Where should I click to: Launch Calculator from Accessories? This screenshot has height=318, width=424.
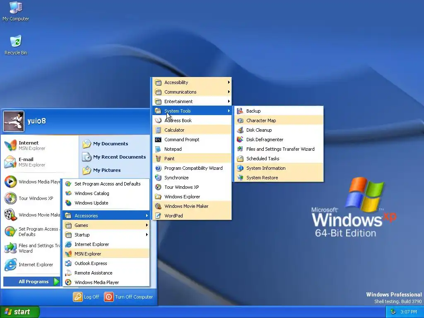(192, 130)
